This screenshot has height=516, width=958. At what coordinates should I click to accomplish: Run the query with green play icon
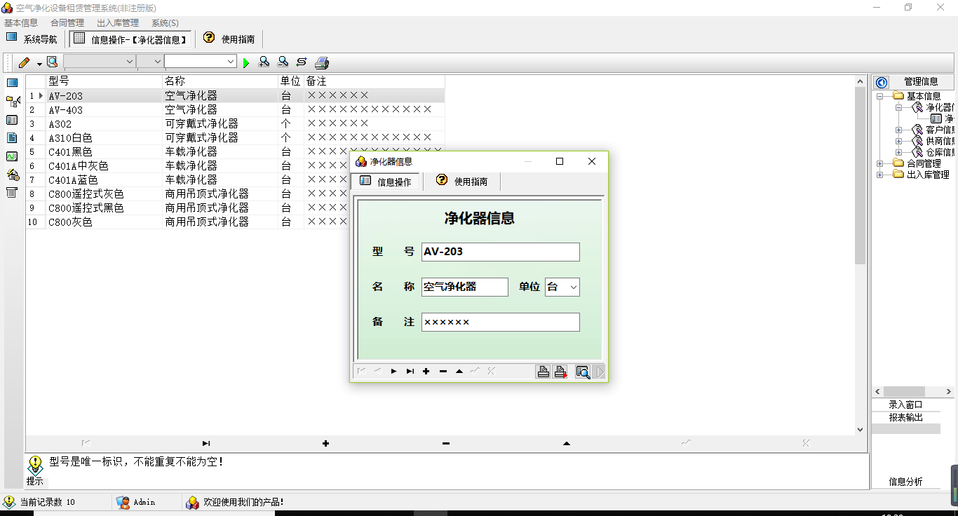pos(246,63)
